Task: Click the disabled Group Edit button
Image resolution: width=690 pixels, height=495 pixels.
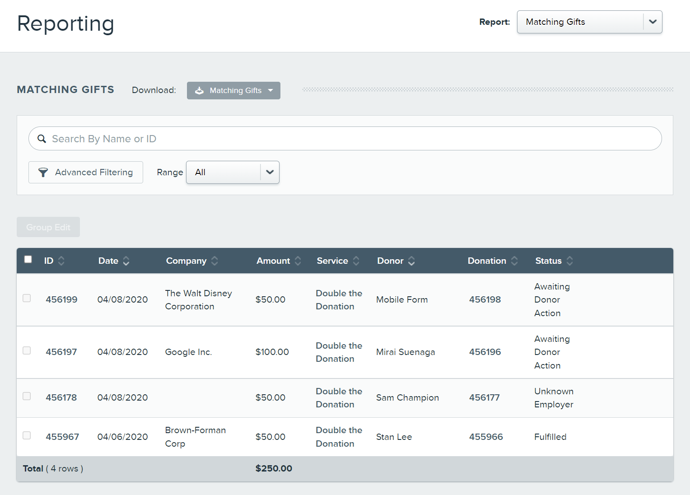Action: 48,227
